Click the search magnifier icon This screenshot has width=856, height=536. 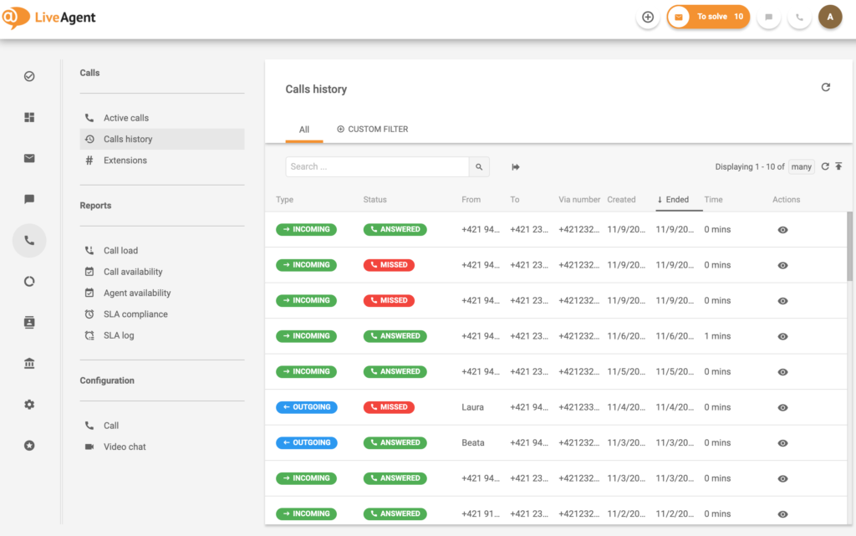pos(478,166)
